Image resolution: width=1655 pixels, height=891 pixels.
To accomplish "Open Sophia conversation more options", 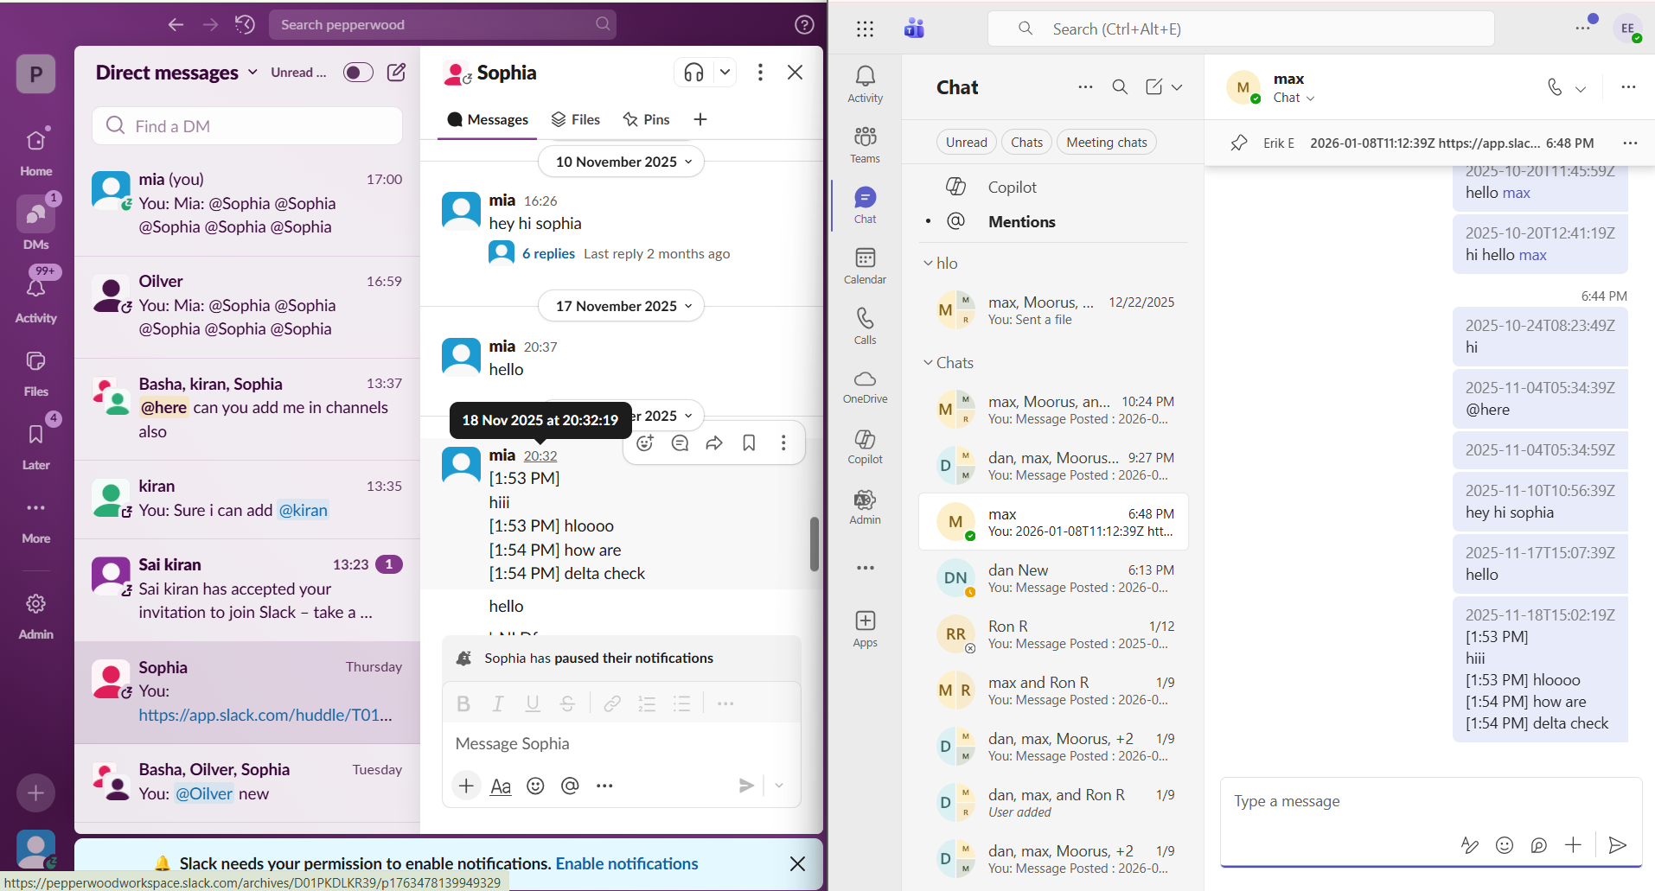I will [760, 73].
